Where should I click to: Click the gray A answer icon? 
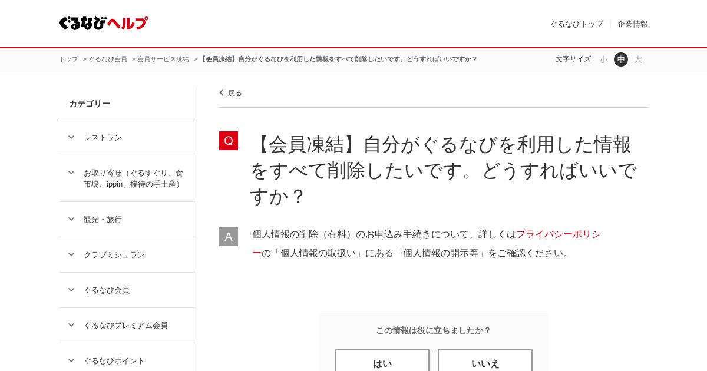click(229, 237)
